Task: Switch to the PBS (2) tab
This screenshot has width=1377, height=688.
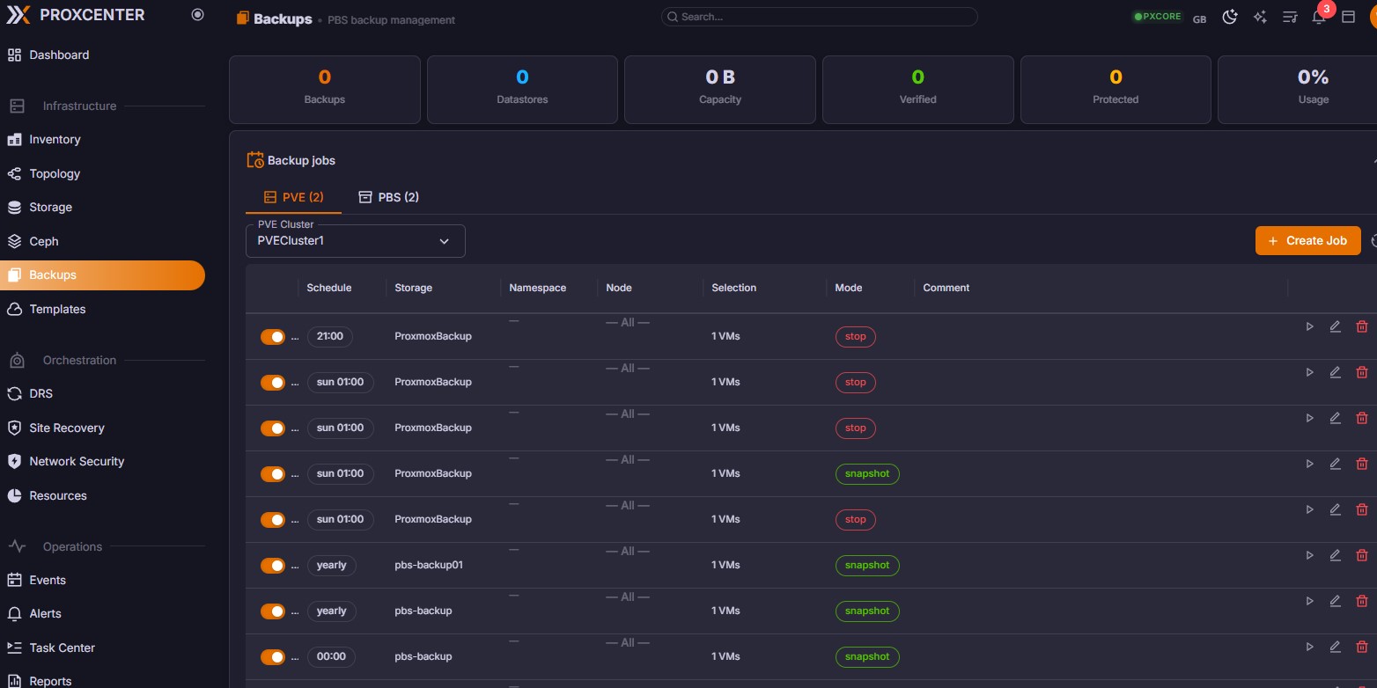Action: pyautogui.click(x=388, y=197)
